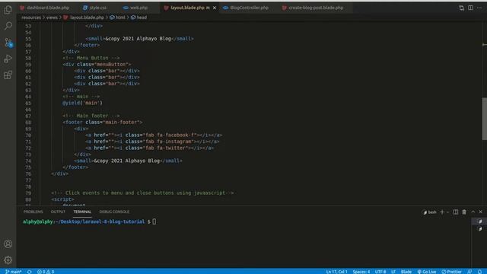Open launch profile dropdown next to plus
Screen dimensions: 487x274
pyautogui.click(x=447, y=212)
